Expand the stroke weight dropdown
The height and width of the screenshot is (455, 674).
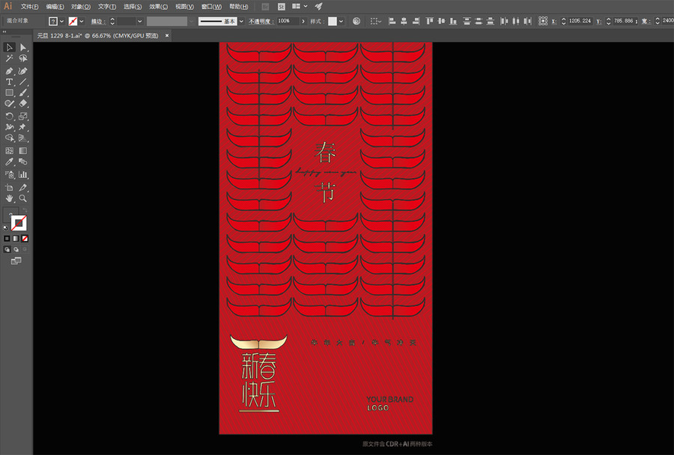point(140,21)
